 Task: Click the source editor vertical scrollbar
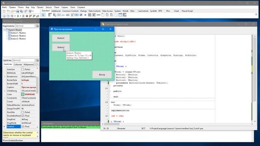click(x=255, y=79)
